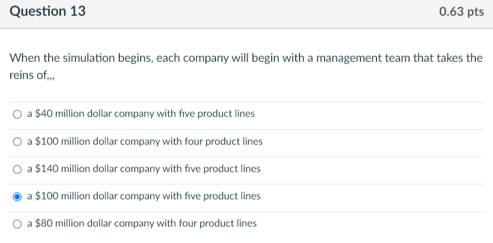The image size is (493, 243).
Task: Click the "Question 13" heading
Action: (48, 11)
